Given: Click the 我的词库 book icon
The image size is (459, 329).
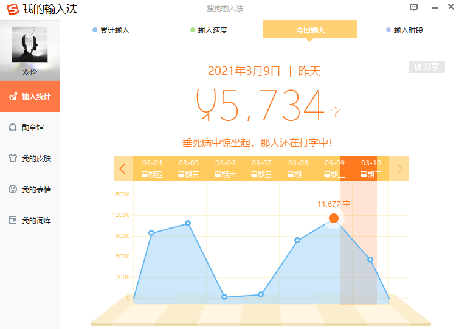Looking at the screenshot, I should point(13,220).
